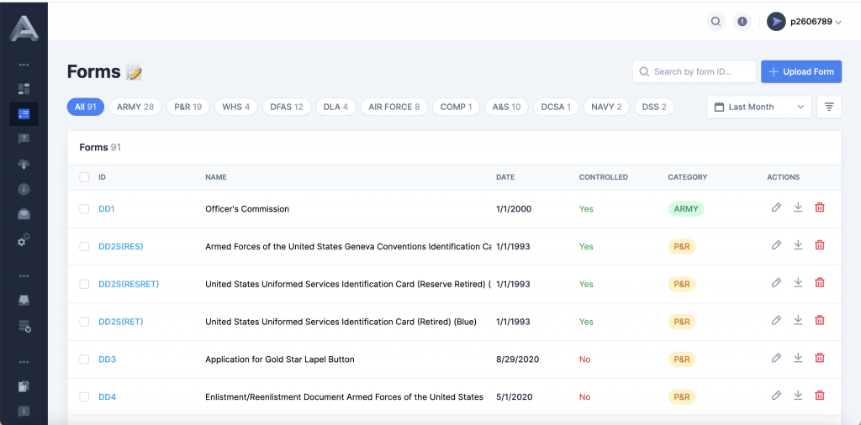
Task: Delete the DD3 form
Action: coord(820,358)
